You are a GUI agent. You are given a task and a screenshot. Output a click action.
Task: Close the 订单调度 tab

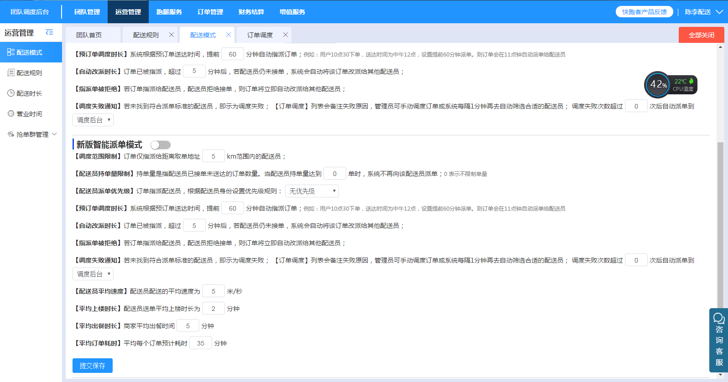[x=286, y=35]
